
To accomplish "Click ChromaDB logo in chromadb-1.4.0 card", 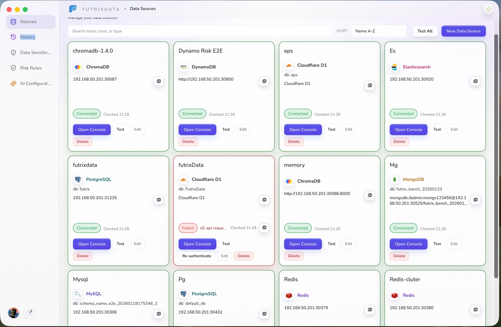I will pyautogui.click(x=78, y=67).
